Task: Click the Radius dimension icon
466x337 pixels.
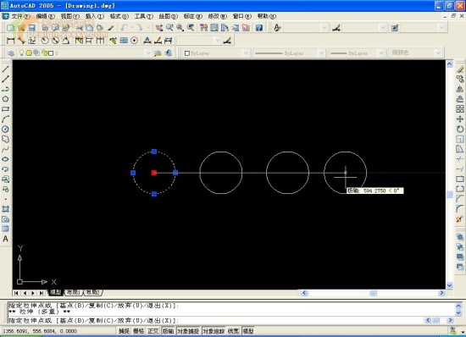Action: (x=45, y=41)
